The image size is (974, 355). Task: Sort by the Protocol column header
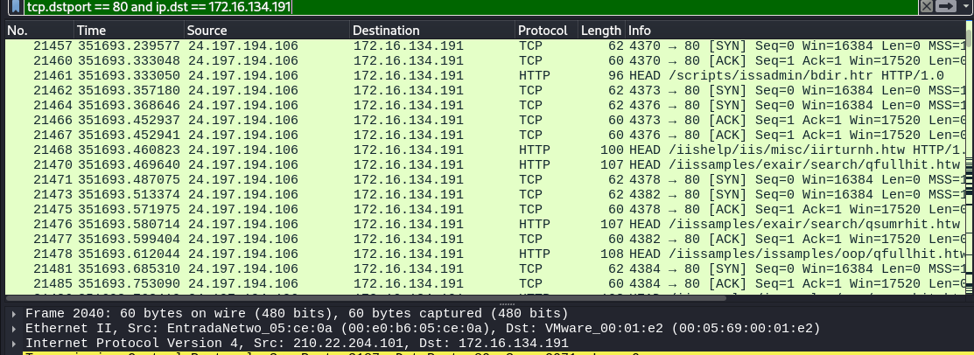pyautogui.click(x=546, y=31)
